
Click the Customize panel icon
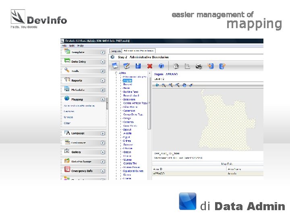click(67, 142)
